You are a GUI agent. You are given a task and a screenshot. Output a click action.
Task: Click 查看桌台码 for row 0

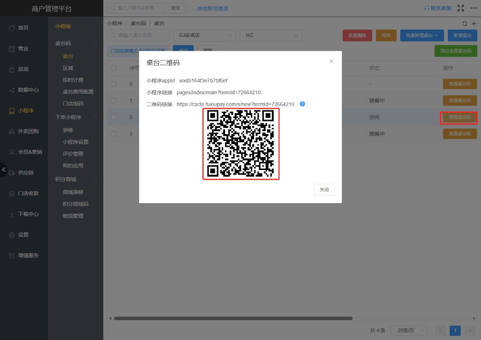tap(459, 84)
